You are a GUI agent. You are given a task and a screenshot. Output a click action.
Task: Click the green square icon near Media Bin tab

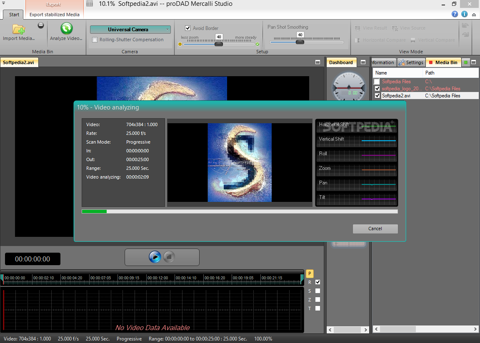coord(465,62)
